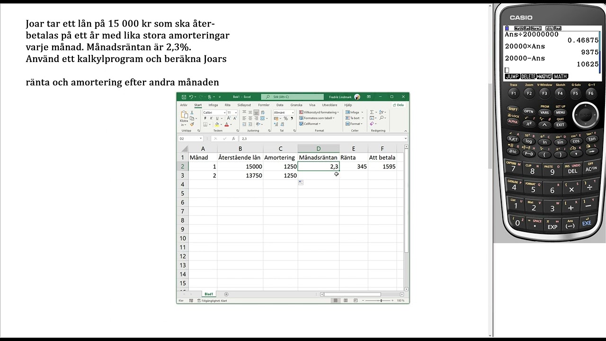Image resolution: width=606 pixels, height=341 pixels.
Task: Open the number format Allmänt dropdown
Action: coord(293,112)
